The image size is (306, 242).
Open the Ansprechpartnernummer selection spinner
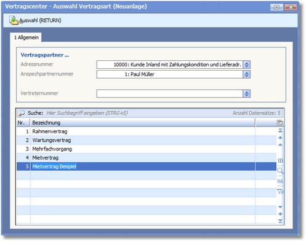pyautogui.click(x=246, y=74)
